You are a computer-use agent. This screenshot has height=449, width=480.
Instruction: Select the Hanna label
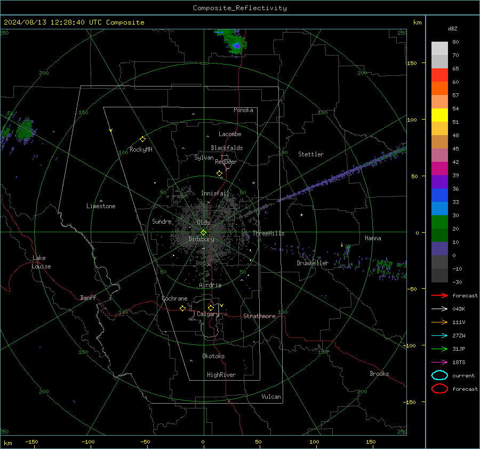coord(373,238)
